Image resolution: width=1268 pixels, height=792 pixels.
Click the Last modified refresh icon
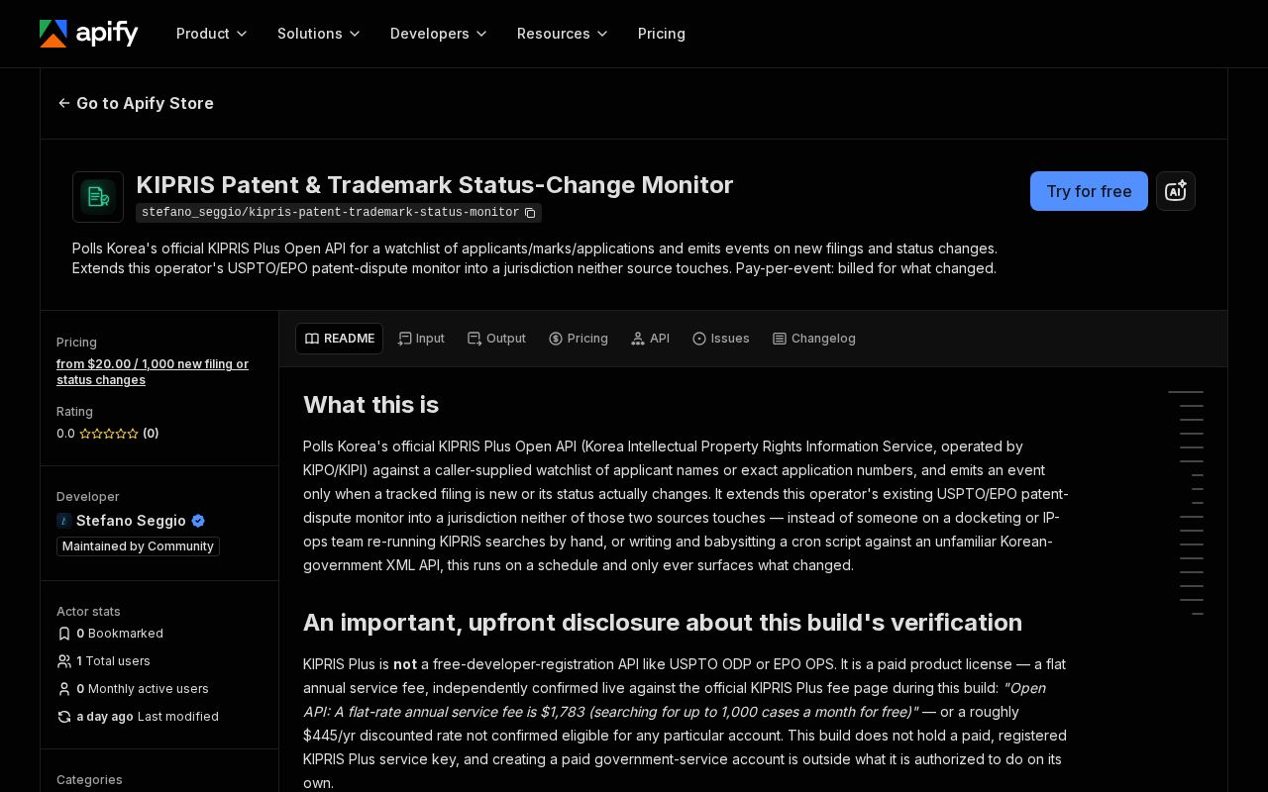64,717
